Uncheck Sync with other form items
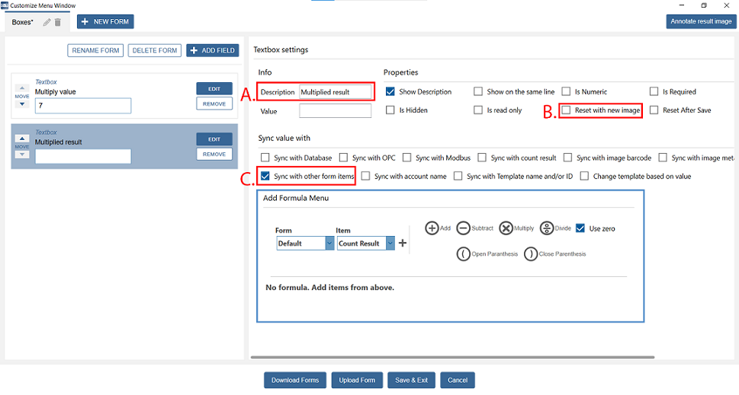Viewport: 739px width, 395px height. click(x=265, y=176)
